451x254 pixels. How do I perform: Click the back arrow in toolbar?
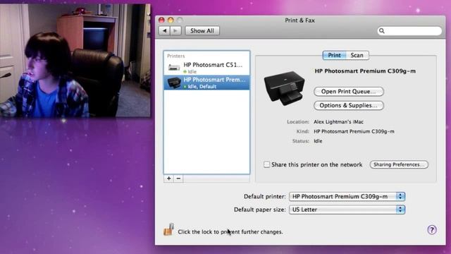(x=164, y=30)
